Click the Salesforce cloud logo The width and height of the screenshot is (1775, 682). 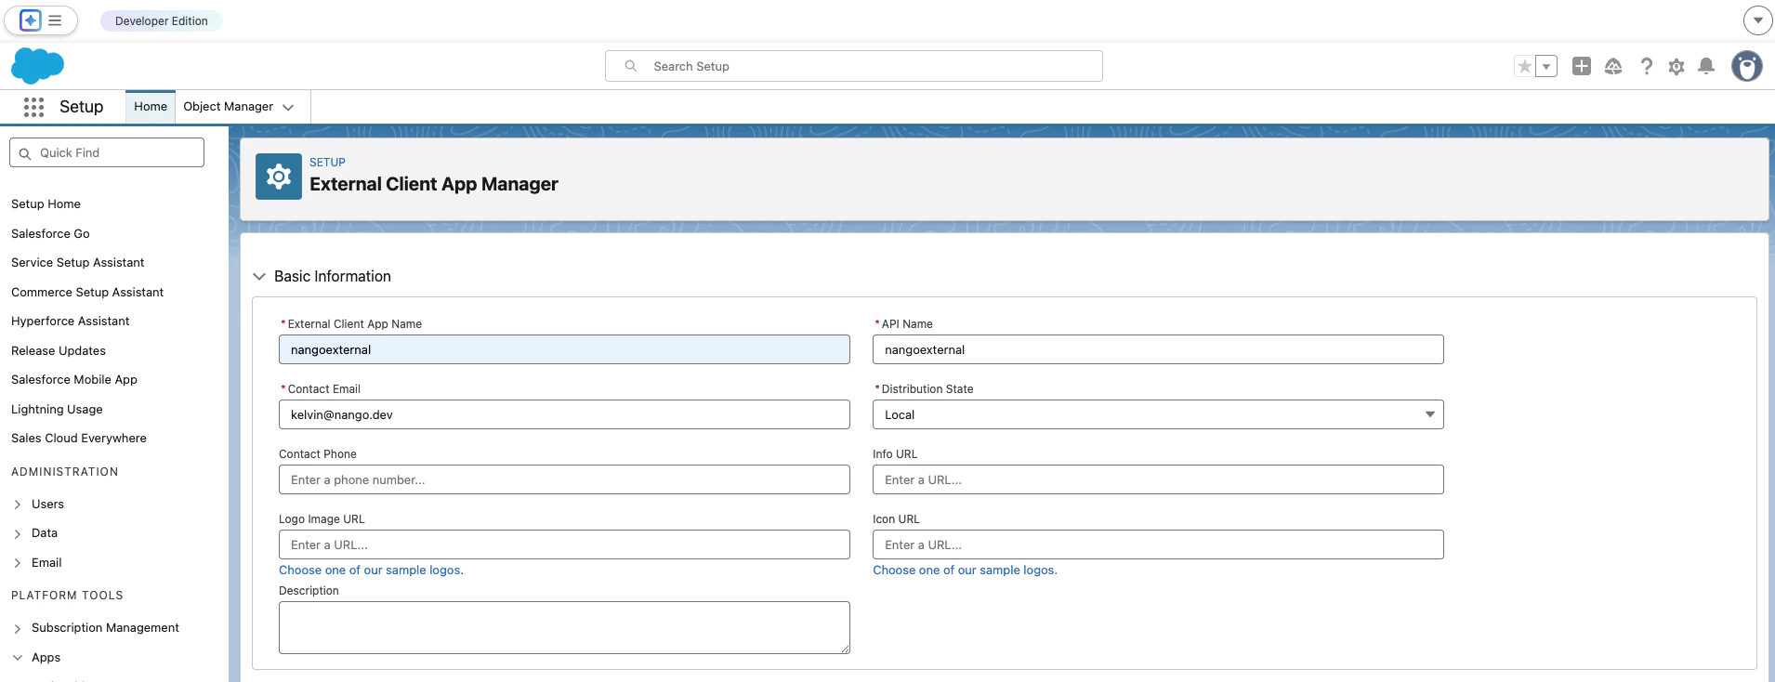37,66
